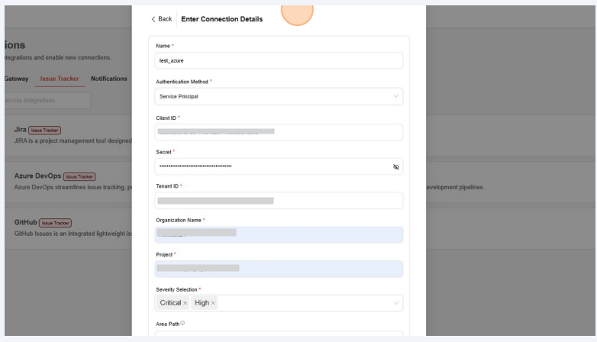The image size is (597, 342).
Task: Open the Authentication Method dropdown
Action: click(x=279, y=97)
